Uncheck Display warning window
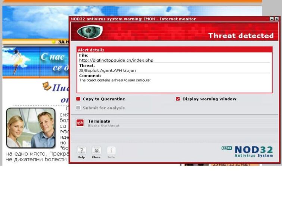This screenshot has width=282, height=224. click(x=178, y=99)
